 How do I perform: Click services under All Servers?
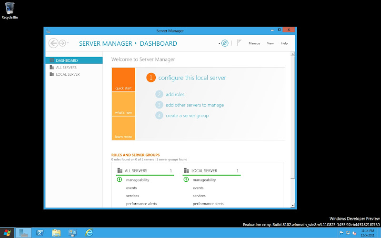tap(132, 196)
